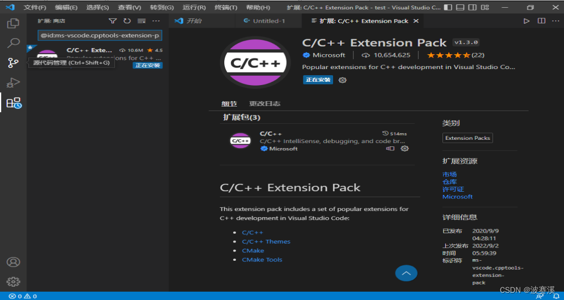Open the 选择(S) menu
The image size is (564, 300).
point(97,7)
